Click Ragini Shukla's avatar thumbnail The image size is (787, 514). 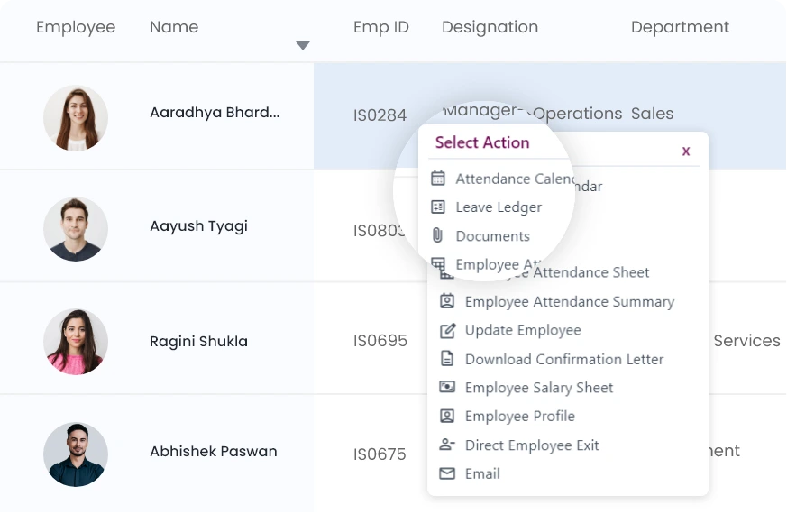tap(76, 342)
